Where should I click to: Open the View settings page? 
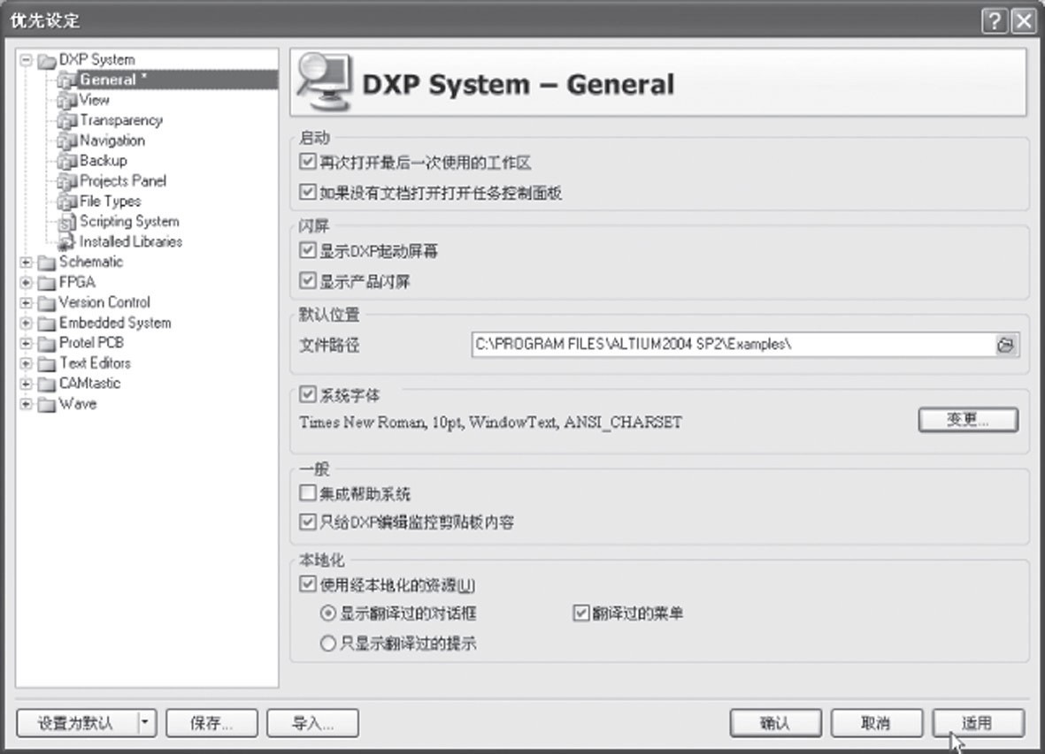95,101
